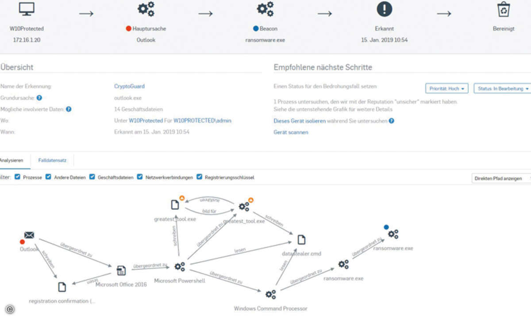
Task: Open the CryptoGuard detection link
Action: 129,86
